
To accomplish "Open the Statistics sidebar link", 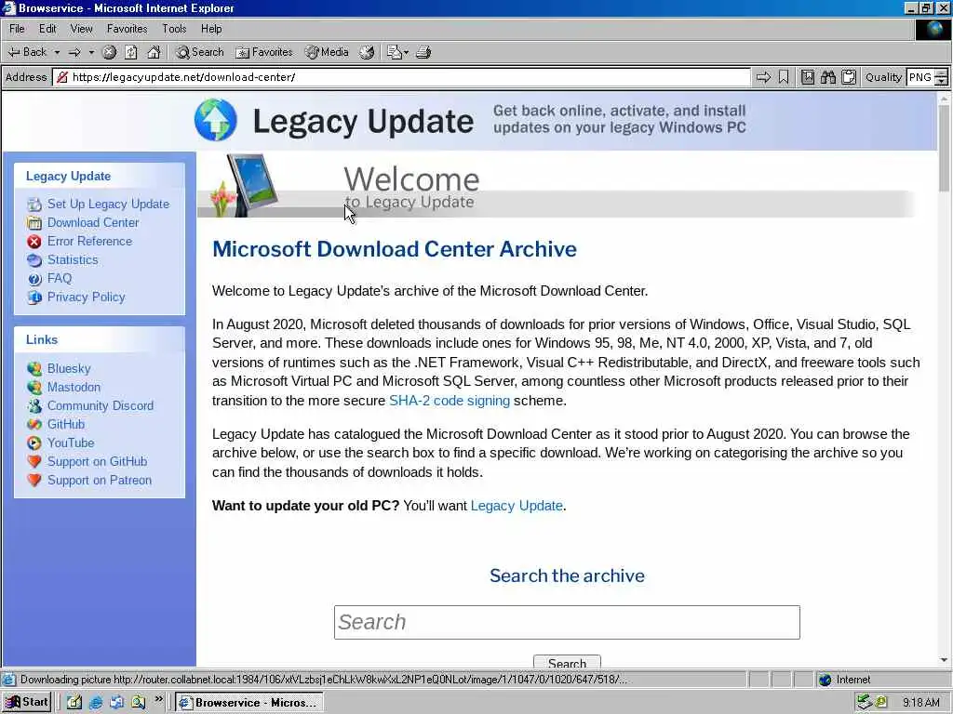I will click(x=73, y=260).
